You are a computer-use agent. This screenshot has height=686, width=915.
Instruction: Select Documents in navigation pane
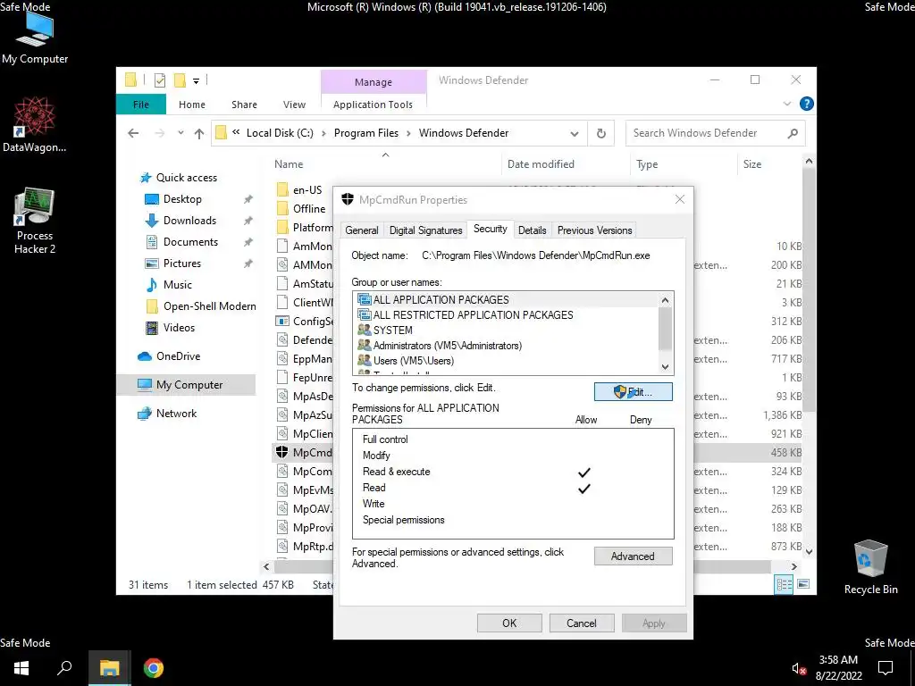(x=190, y=242)
